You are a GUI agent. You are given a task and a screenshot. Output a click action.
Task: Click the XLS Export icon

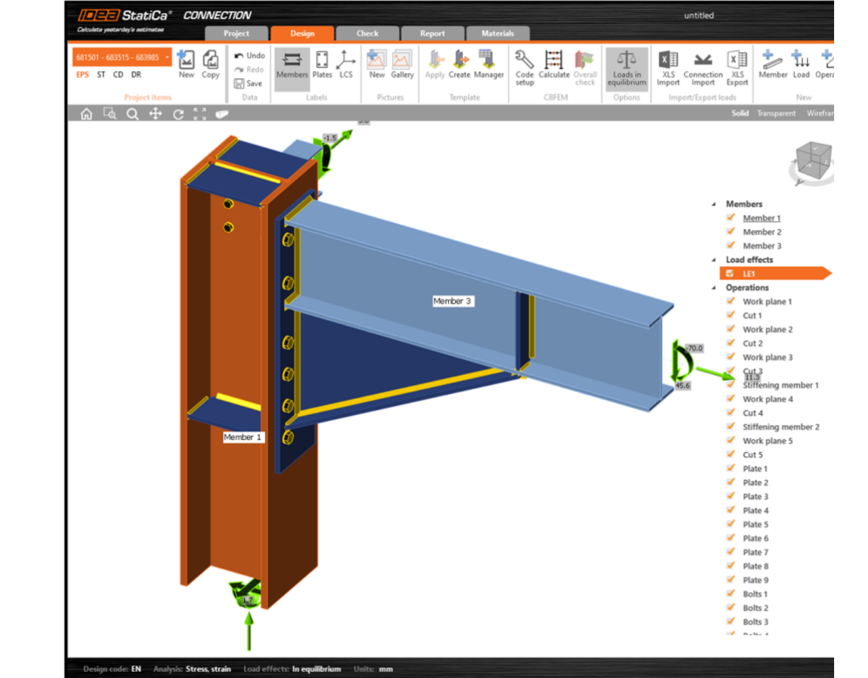(x=736, y=66)
